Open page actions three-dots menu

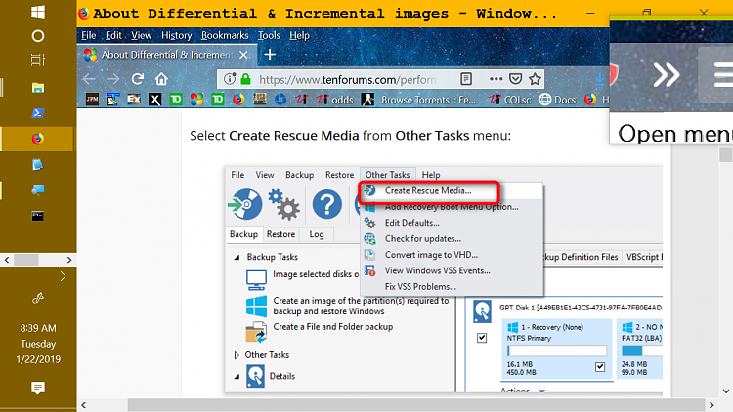click(496, 79)
